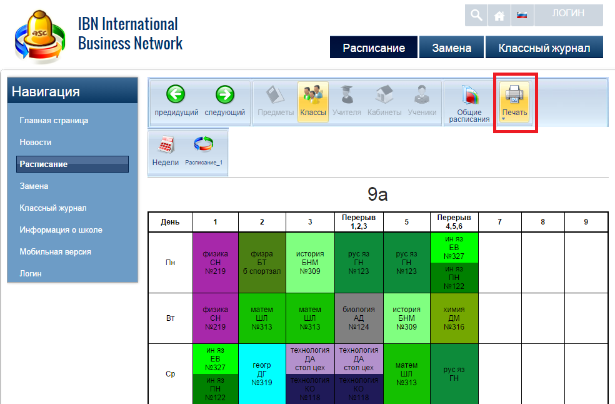Open the Russian flag language selector
This screenshot has width=615, height=404.
point(521,16)
